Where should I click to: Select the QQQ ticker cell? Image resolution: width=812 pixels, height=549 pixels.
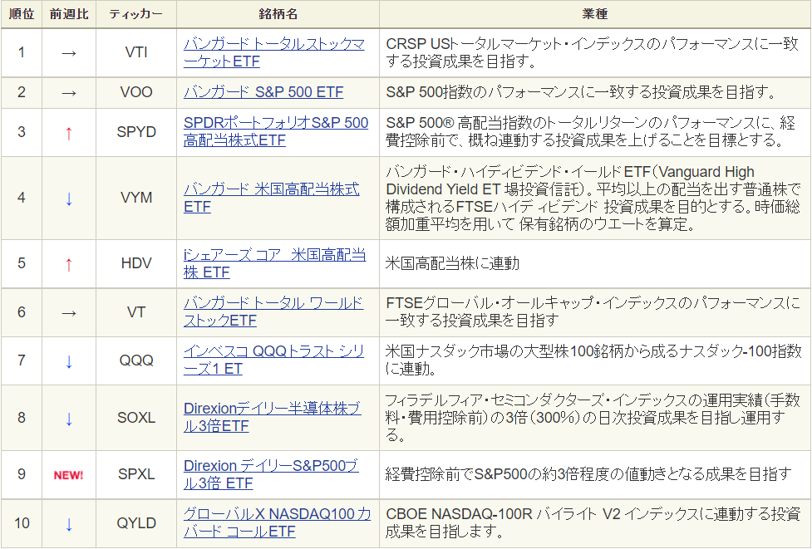(x=136, y=360)
